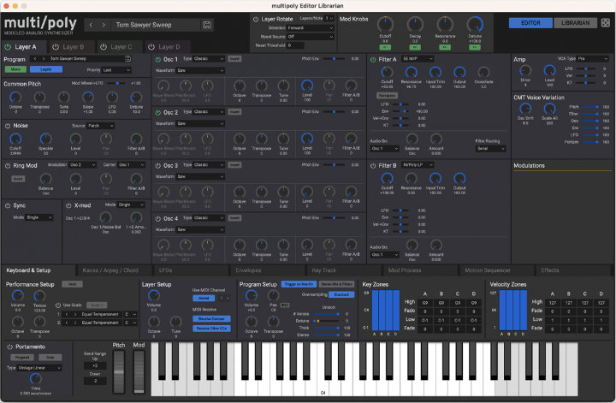Viewport: 616px width, 403px height.
Task: Enable Osc 3 power button
Action: 158,165
